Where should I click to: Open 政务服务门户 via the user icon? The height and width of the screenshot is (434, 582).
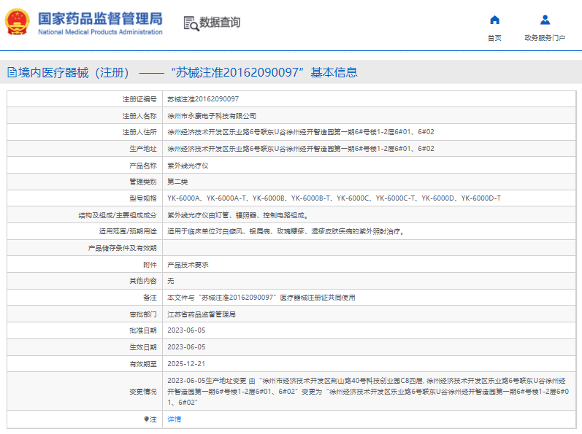545,20
